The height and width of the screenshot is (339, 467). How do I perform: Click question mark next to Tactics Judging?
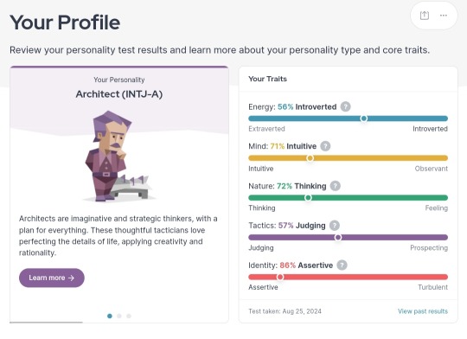(335, 226)
